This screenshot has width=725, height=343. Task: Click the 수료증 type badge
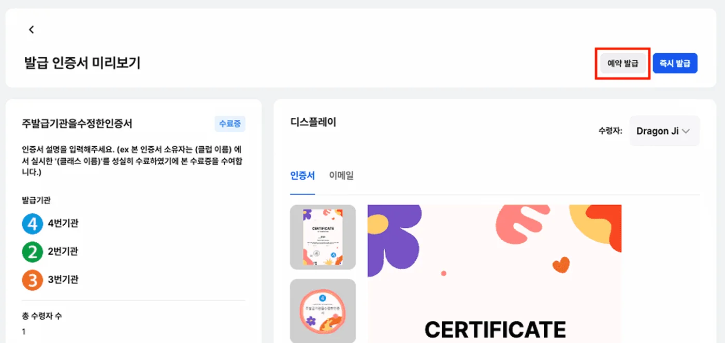(230, 124)
